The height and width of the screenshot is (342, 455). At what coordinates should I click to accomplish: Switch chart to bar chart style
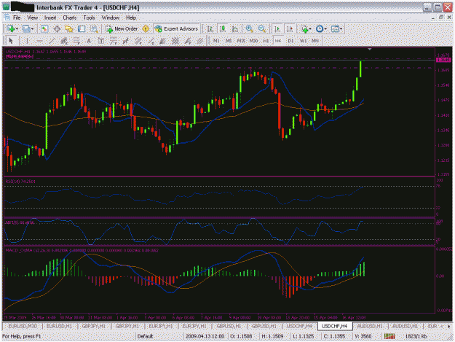click(x=210, y=28)
